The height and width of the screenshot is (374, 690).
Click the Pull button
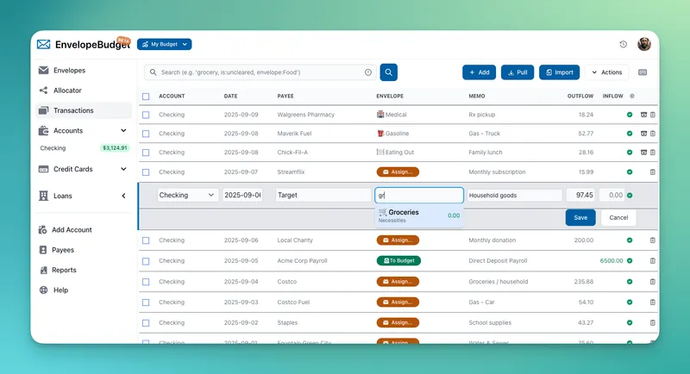[517, 72]
